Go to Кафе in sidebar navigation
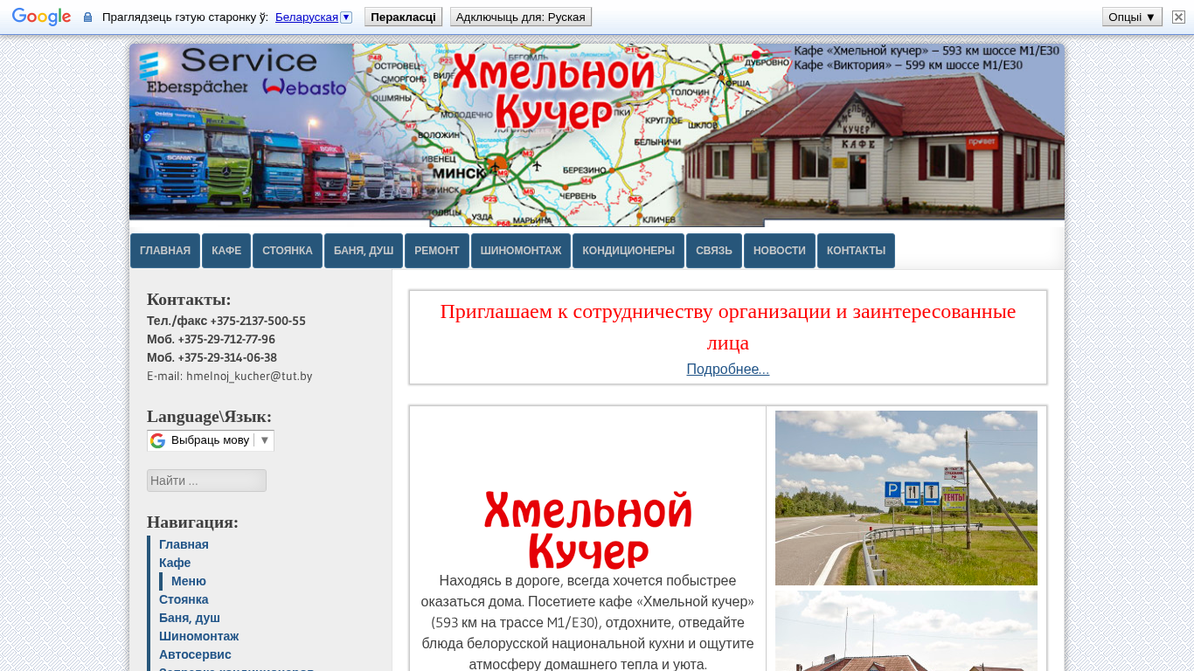 pos(175,563)
